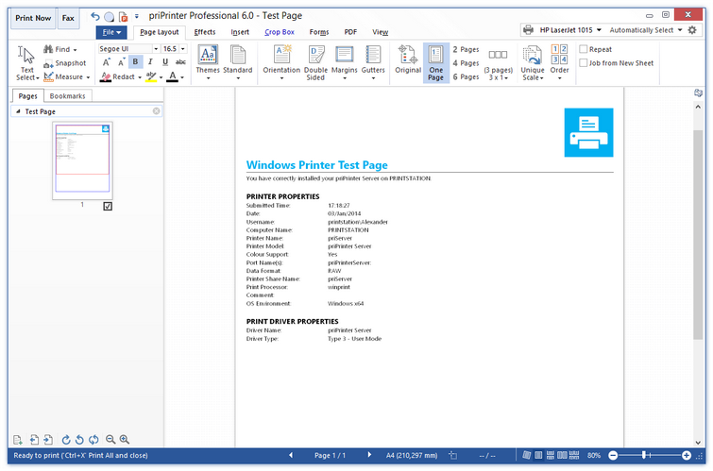Click the zoom in plus button
The image size is (713, 471).
[687, 455]
